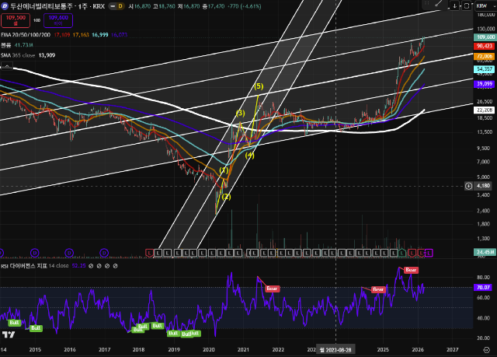Click the Bear label at the RSI peak in 2025

(411, 270)
